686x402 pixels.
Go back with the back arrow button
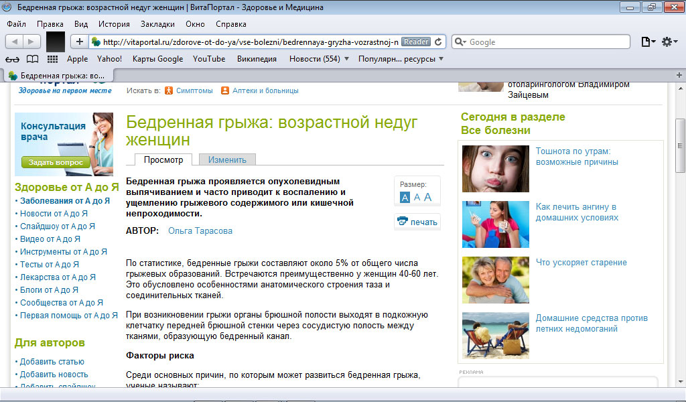(14, 42)
